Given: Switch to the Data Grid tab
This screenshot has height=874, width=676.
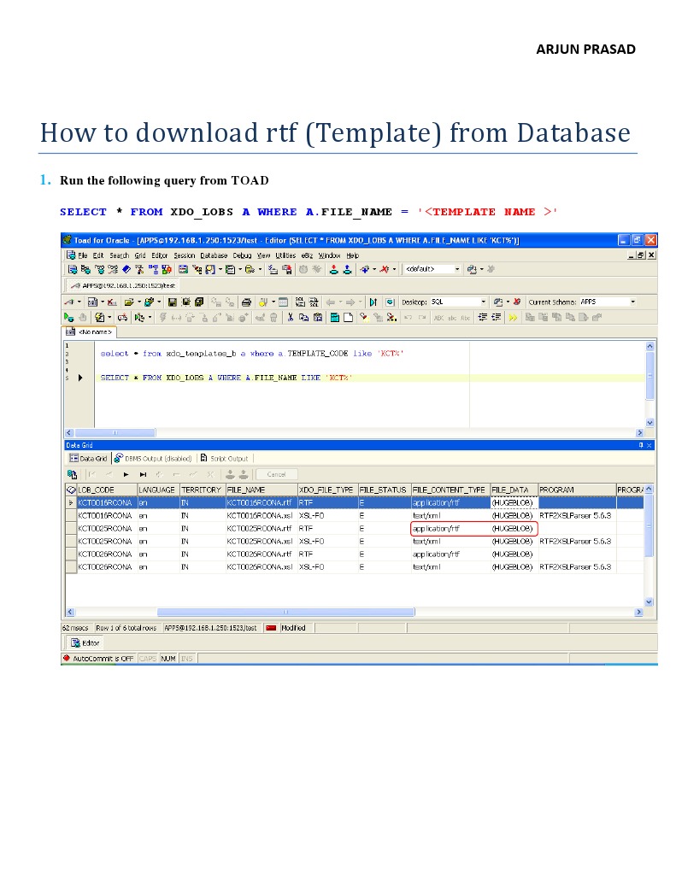Looking at the screenshot, I should point(88,458).
